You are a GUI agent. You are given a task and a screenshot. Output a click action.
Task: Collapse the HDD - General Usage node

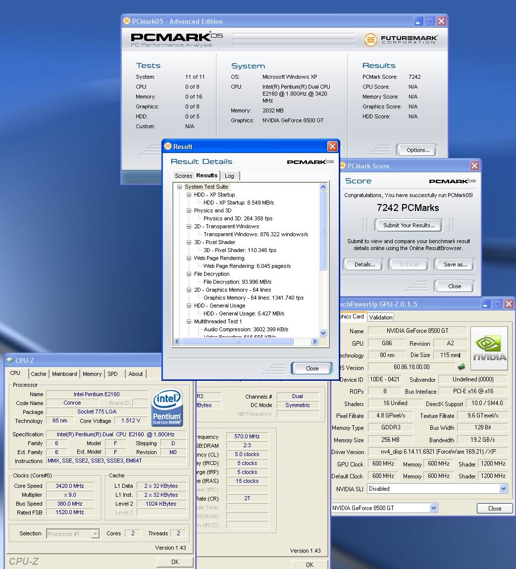tap(189, 306)
